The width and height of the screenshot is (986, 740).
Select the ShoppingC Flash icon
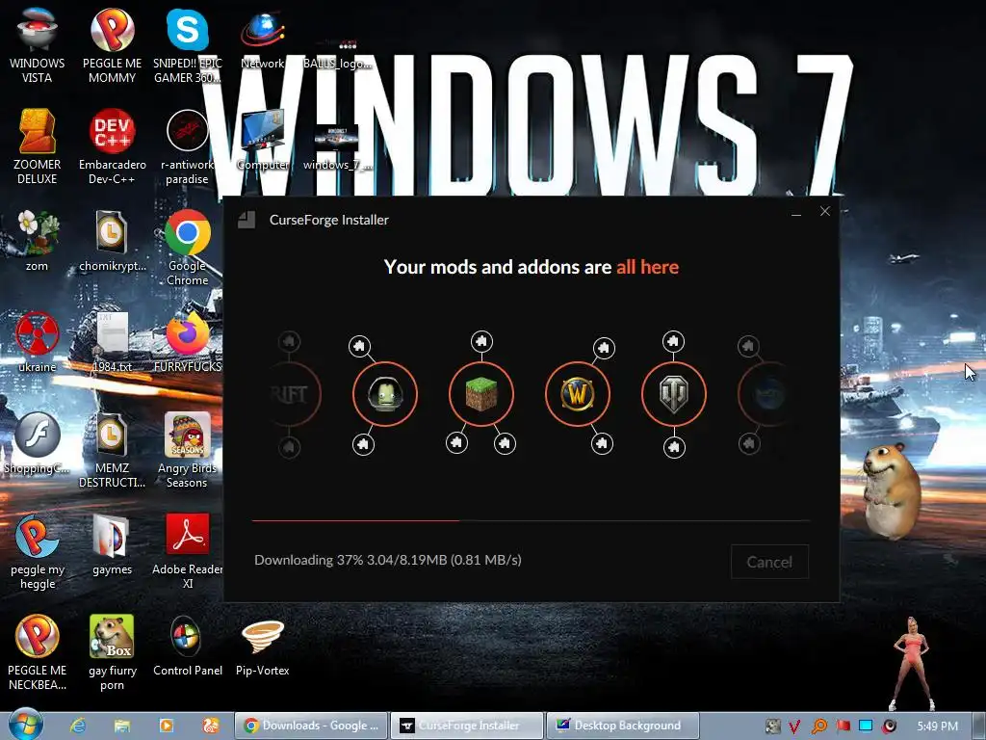point(37,443)
